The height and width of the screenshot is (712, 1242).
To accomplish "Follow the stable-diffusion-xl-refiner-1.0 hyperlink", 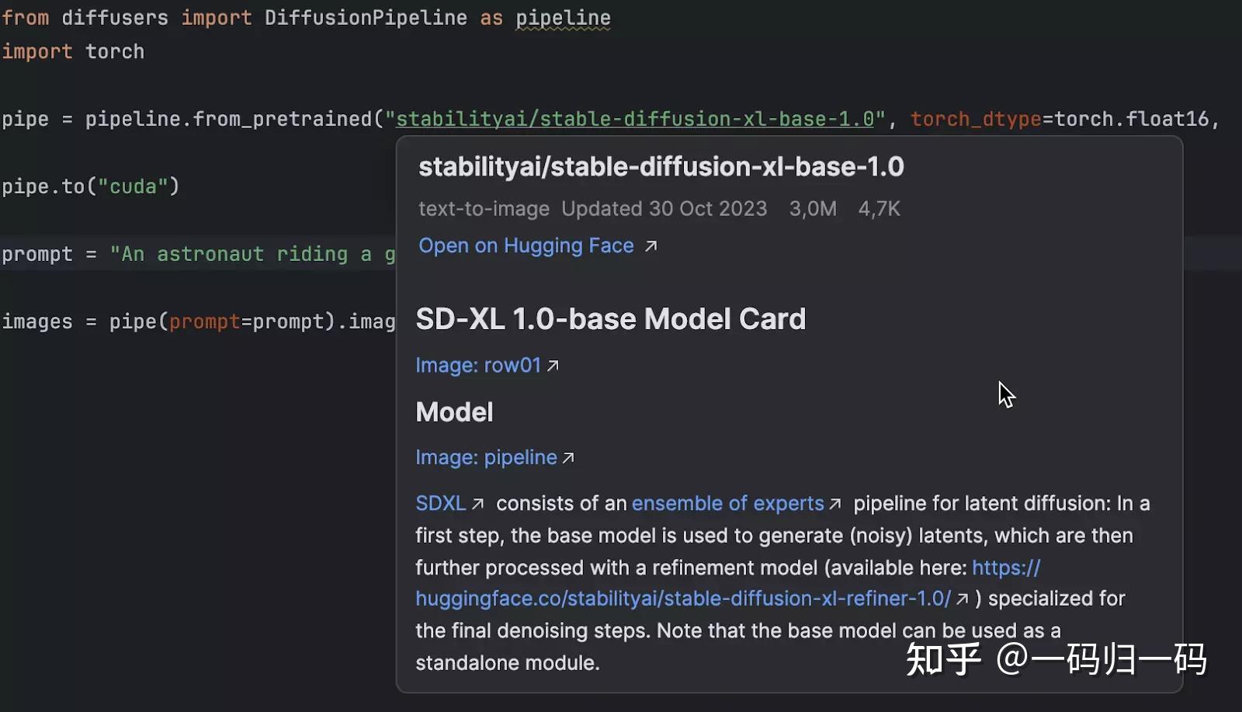I will [682, 599].
